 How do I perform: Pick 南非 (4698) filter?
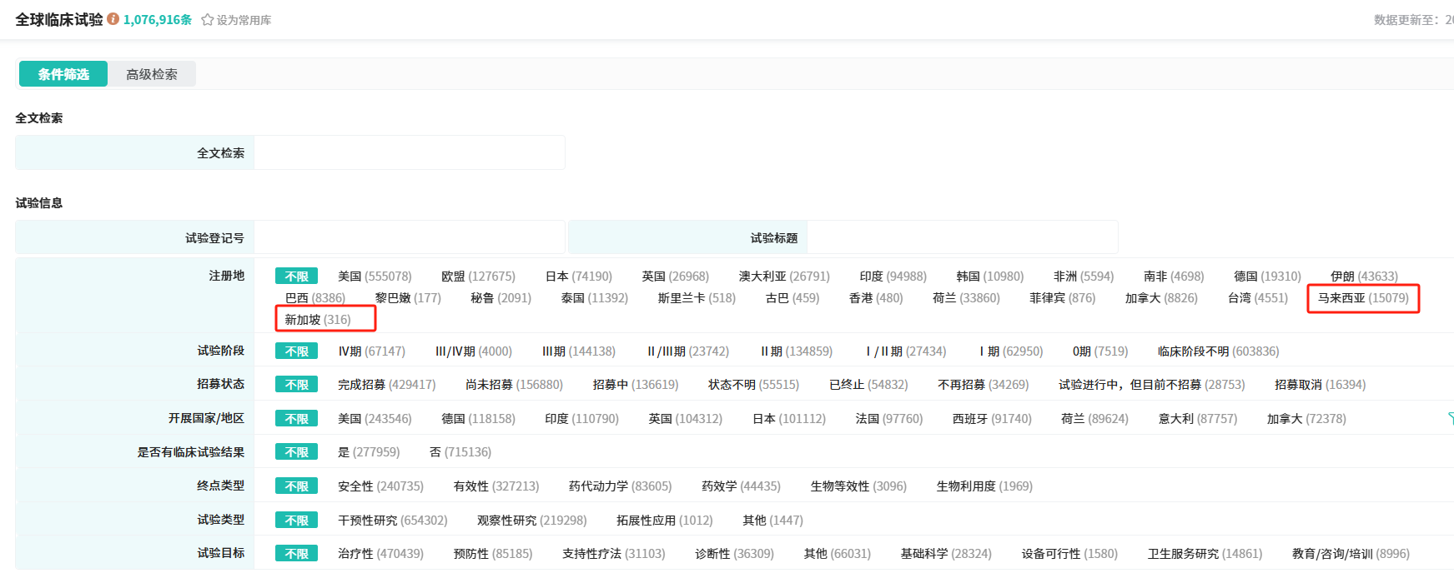click(x=1174, y=277)
